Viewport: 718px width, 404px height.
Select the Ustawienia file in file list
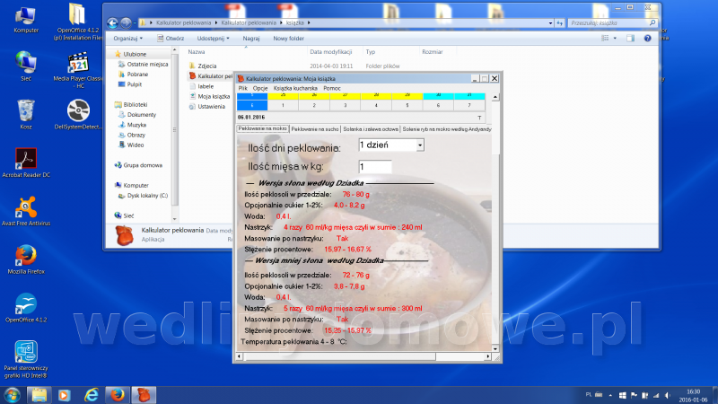point(207,106)
